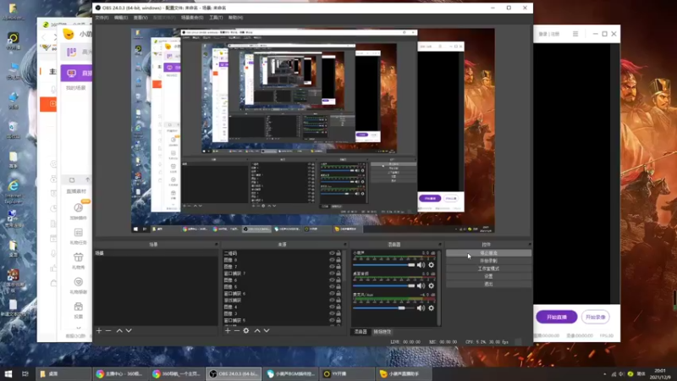The image size is (677, 381).
Task: Open settings gear for 麦克风/Aux channel
Action: click(x=431, y=308)
